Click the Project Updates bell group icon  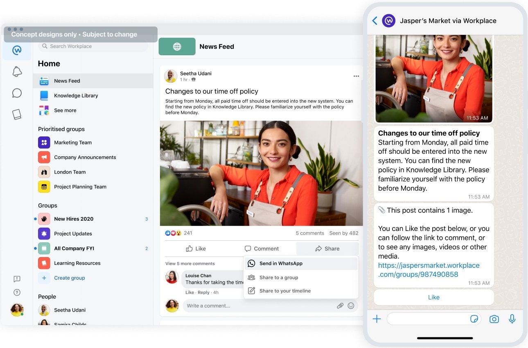[44, 234]
